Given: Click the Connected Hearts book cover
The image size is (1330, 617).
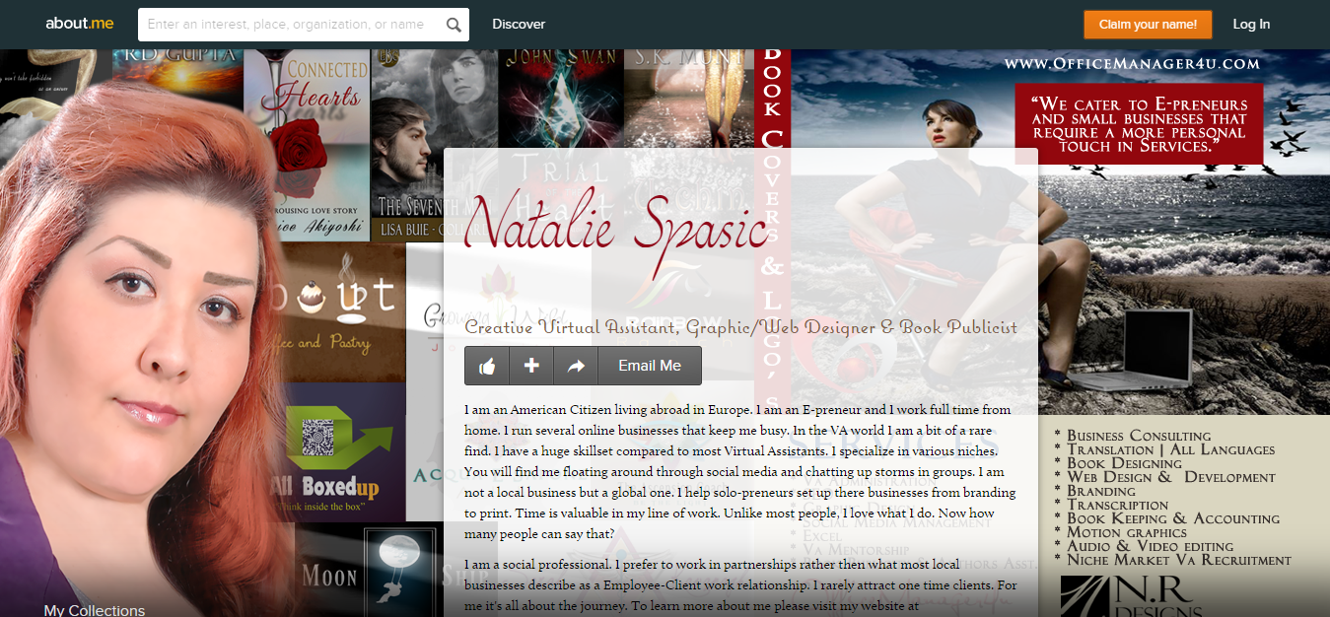Looking at the screenshot, I should 307,138.
